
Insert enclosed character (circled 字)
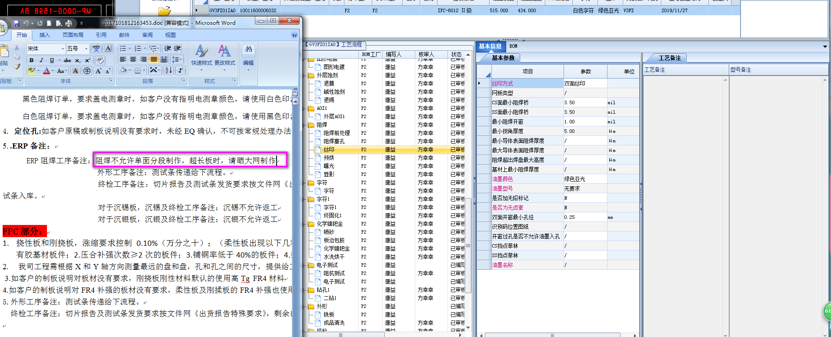point(87,71)
